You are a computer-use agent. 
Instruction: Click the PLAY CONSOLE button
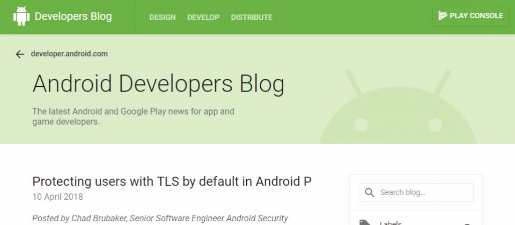[470, 16]
